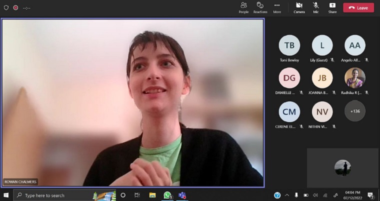
Task: Open Microsoft Teams taskbar icon
Action: tap(182, 195)
